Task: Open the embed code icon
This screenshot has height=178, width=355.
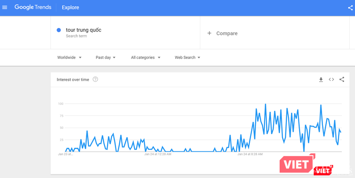Action: pyautogui.click(x=331, y=79)
